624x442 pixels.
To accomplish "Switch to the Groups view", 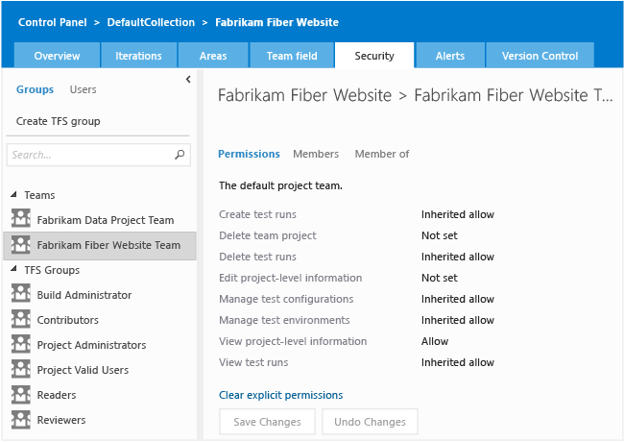I will click(35, 89).
